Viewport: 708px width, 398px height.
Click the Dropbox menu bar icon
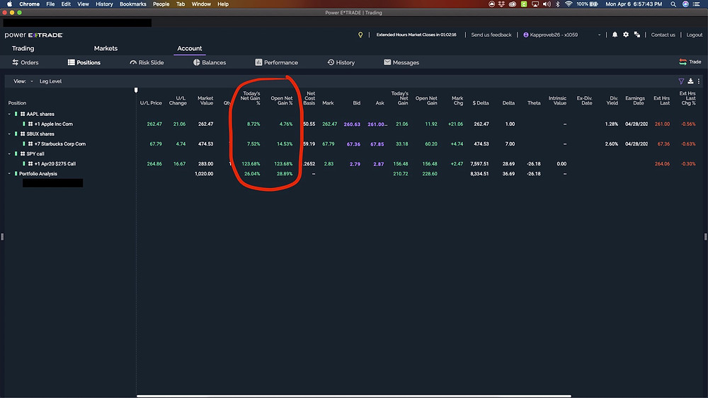point(502,4)
